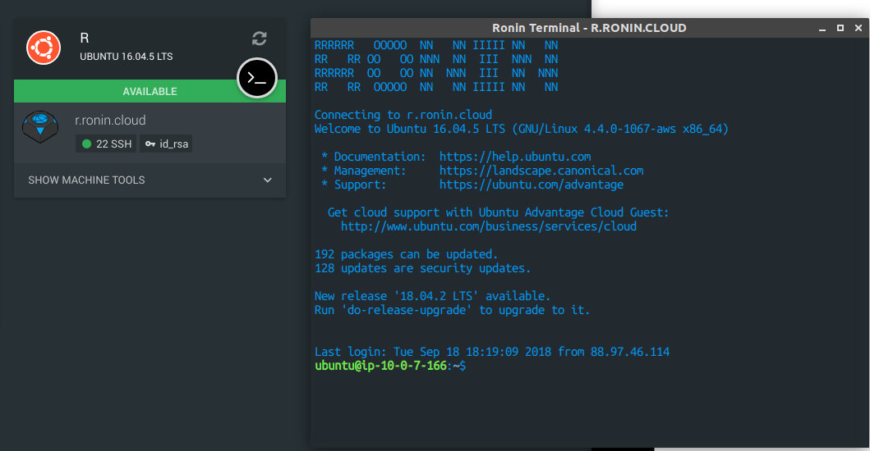
Task: Open the terminal launcher icon
Action: 257,78
